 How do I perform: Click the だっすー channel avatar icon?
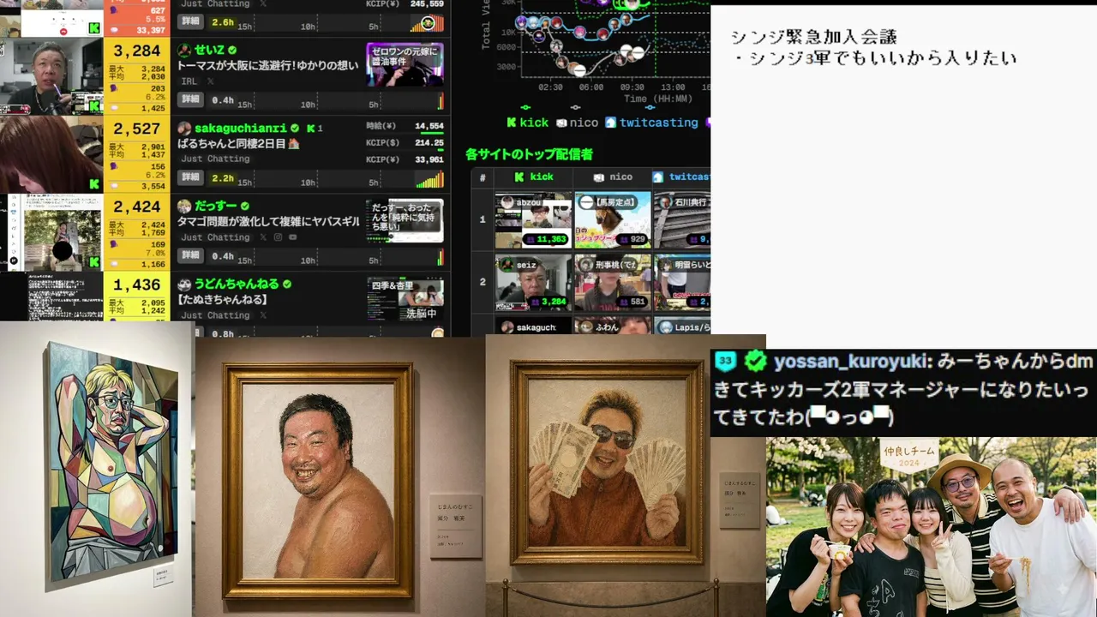184,207
